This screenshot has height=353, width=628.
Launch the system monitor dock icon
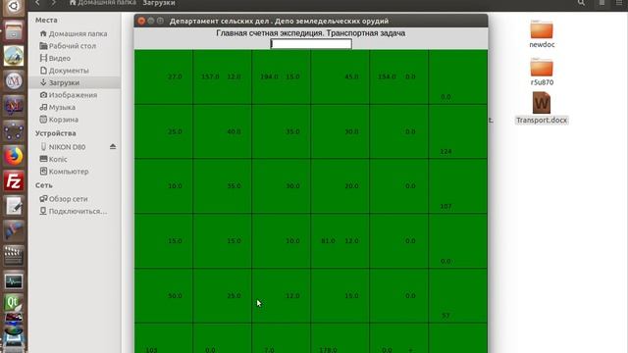(x=14, y=281)
